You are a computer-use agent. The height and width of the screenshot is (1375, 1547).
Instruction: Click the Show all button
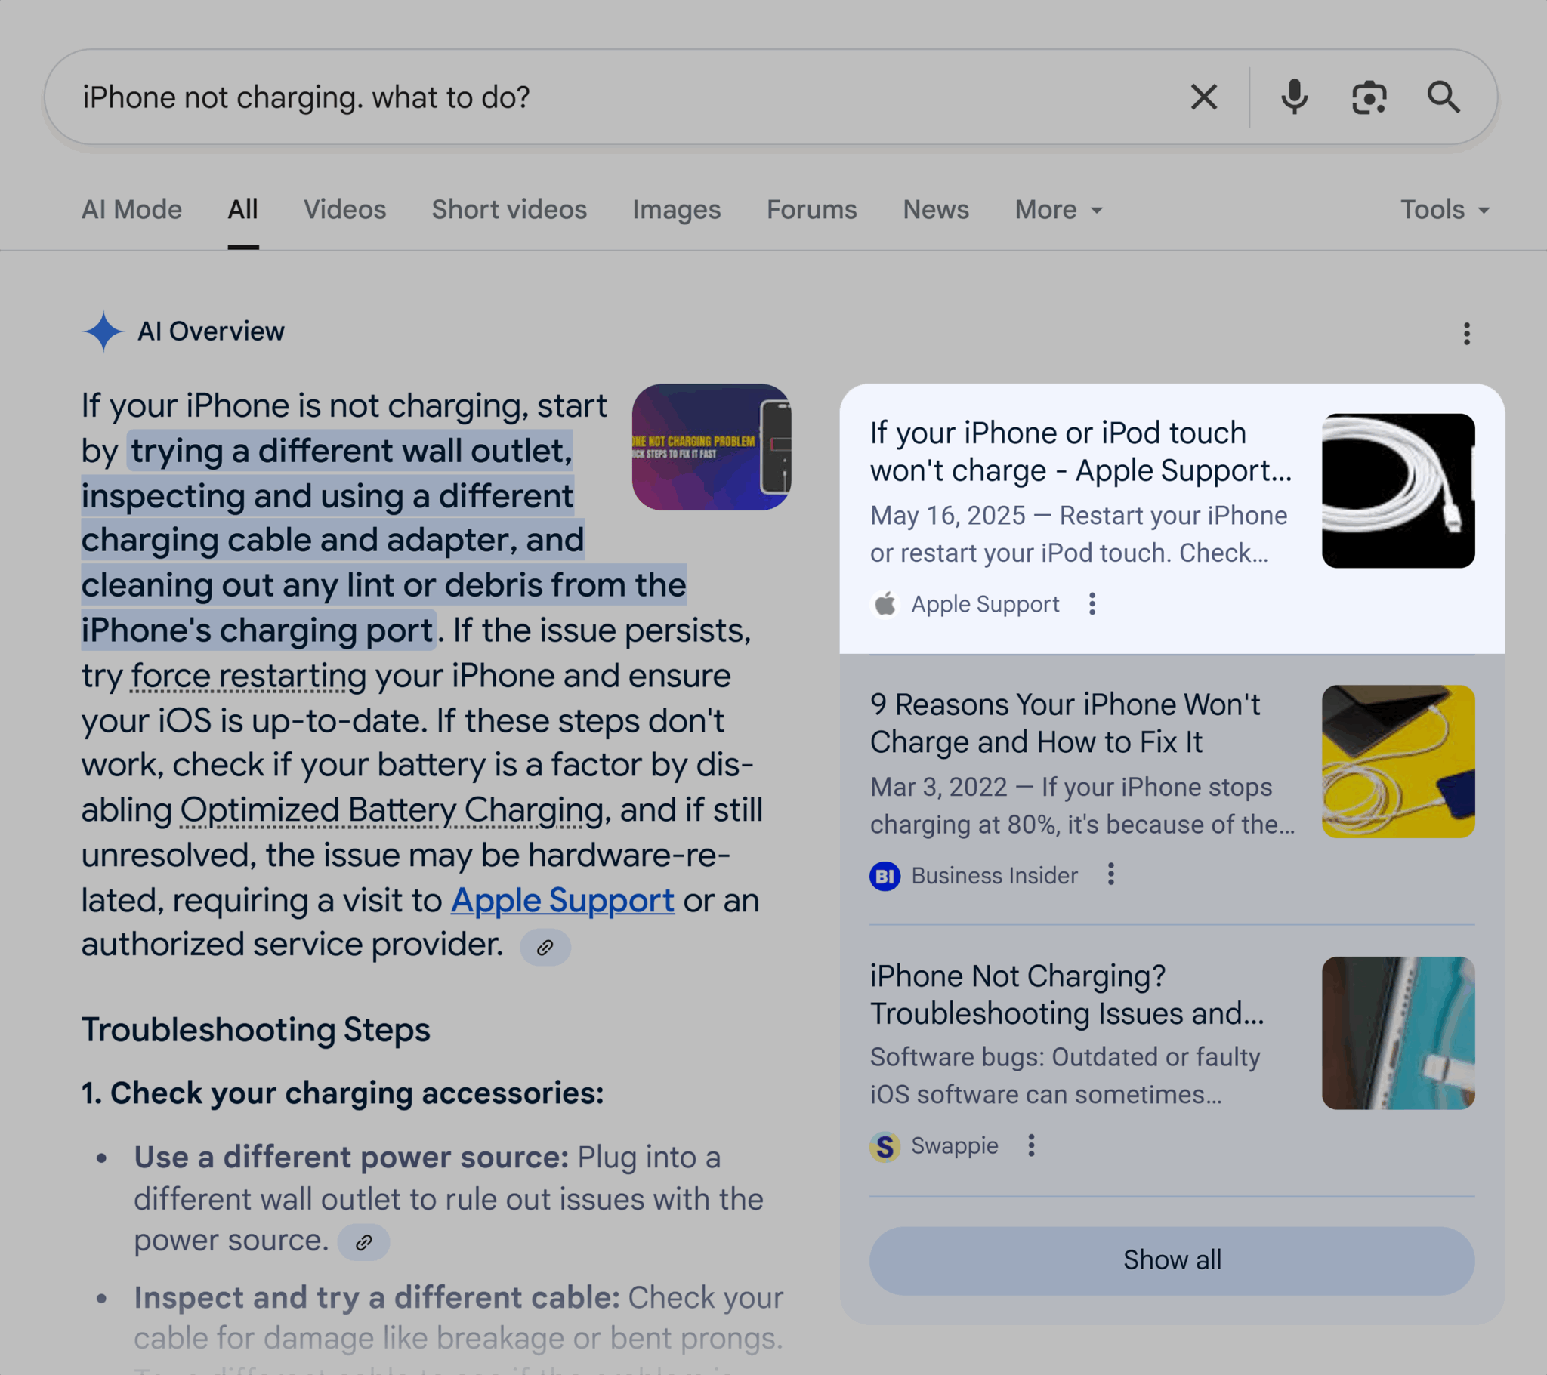[1172, 1259]
